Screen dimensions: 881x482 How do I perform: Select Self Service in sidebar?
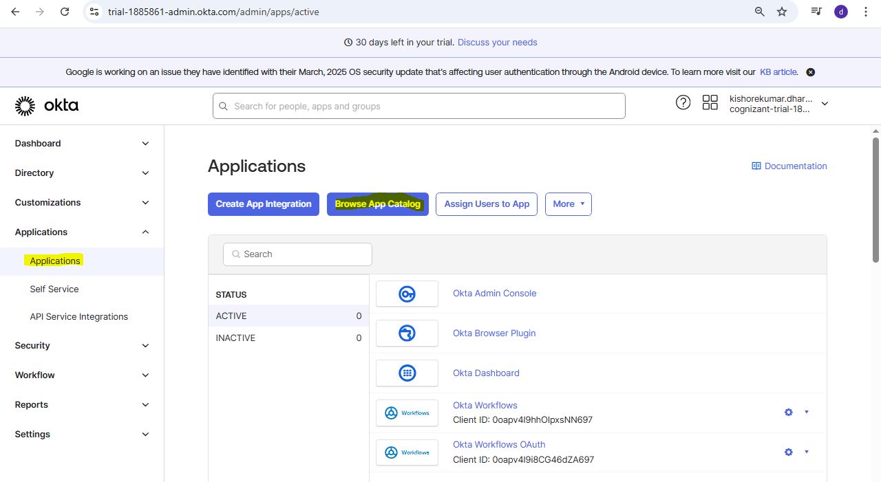(x=54, y=289)
